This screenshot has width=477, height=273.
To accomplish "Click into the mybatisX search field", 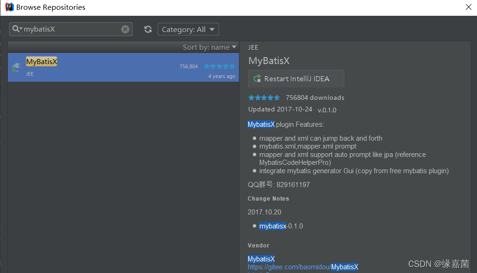I will point(71,29).
